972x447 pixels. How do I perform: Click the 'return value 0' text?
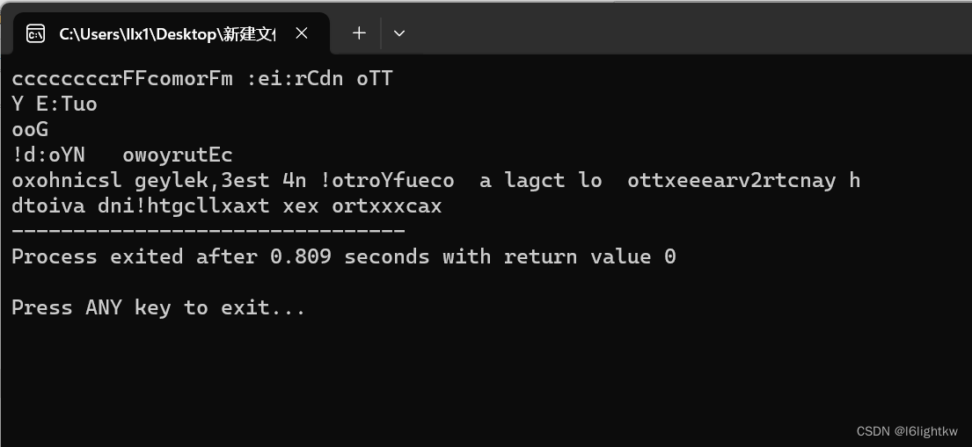tap(589, 256)
